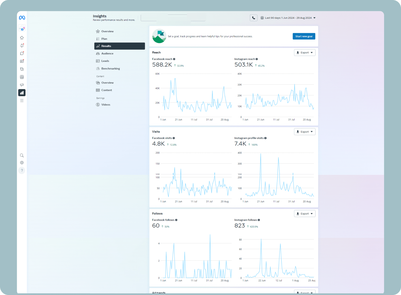
Task: Open Plan in Insights menu
Action: click(120, 39)
